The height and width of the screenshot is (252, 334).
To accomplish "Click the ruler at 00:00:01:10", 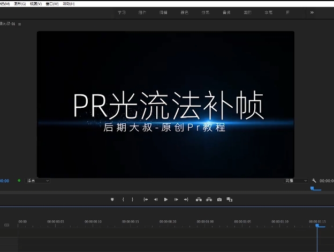I will (x=280, y=221).
